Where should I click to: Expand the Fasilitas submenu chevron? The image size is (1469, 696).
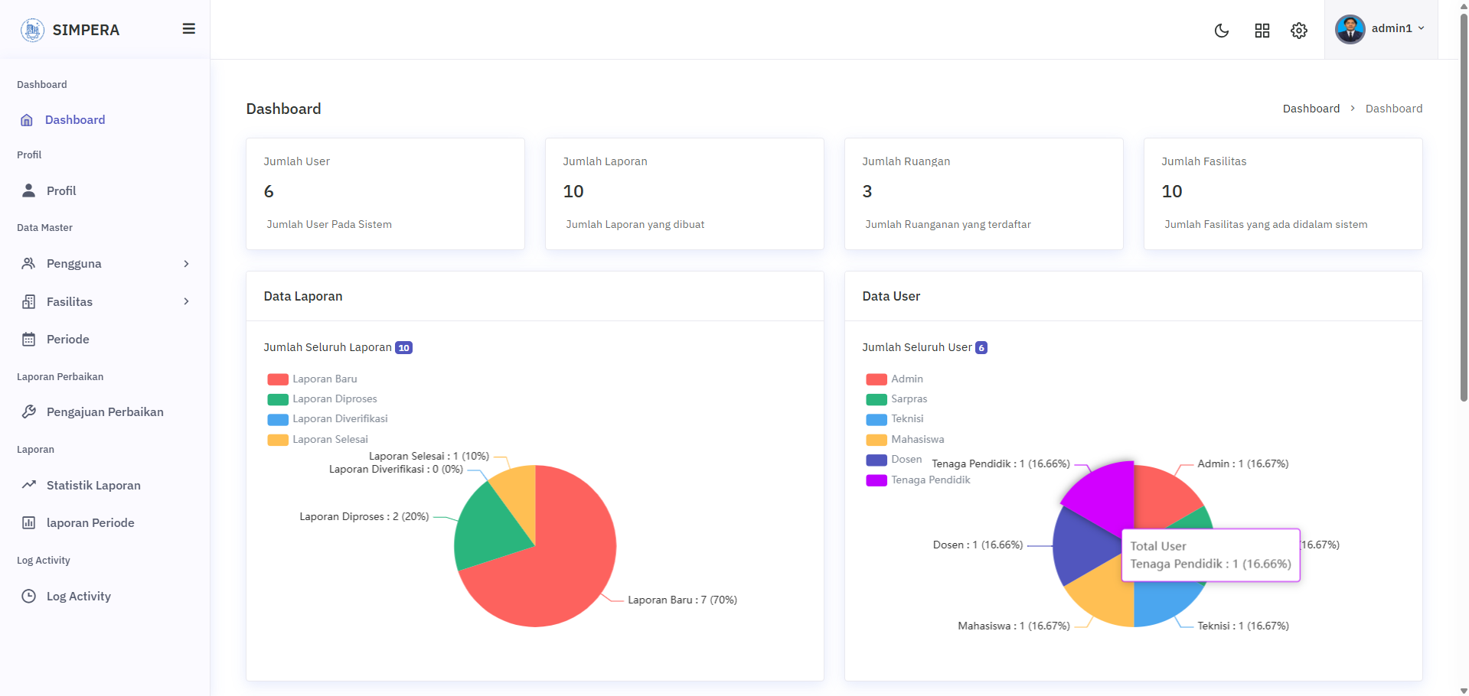186,302
